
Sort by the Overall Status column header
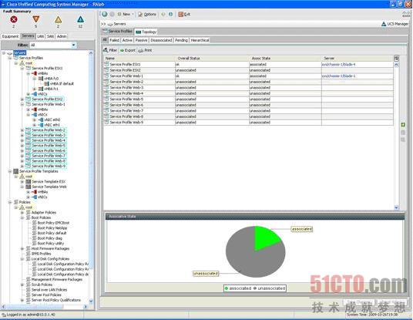click(212, 59)
